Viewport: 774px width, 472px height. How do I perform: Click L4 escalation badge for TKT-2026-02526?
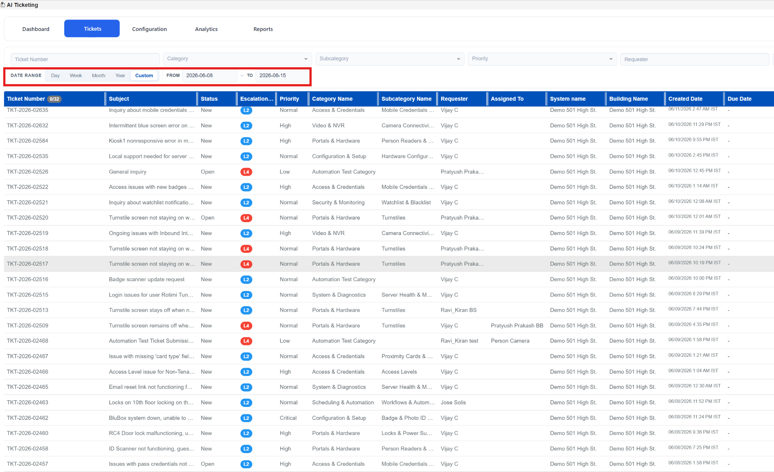246,172
